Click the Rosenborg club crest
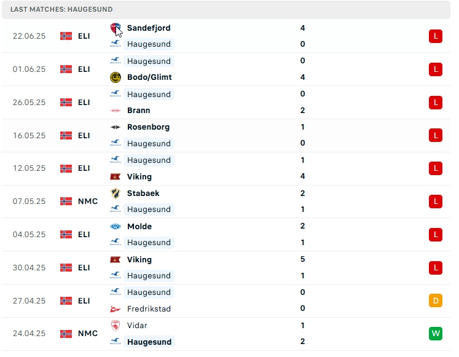 (115, 127)
